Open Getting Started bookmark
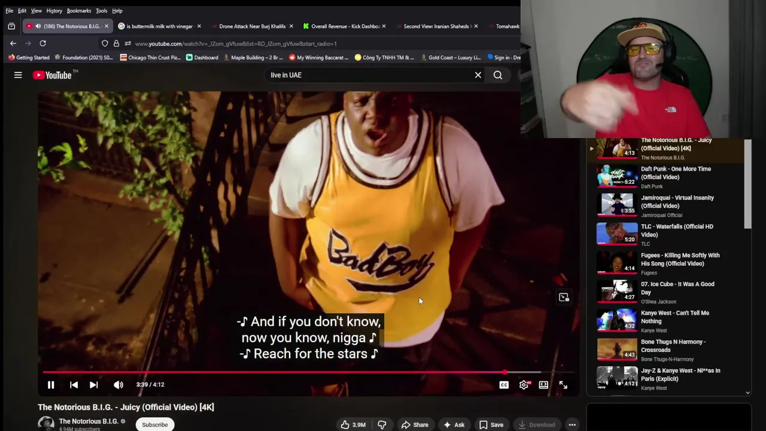Viewport: 766px width, 431px height. [x=29, y=57]
